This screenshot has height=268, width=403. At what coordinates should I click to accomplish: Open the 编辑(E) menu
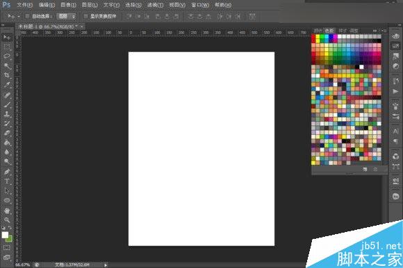[47, 5]
